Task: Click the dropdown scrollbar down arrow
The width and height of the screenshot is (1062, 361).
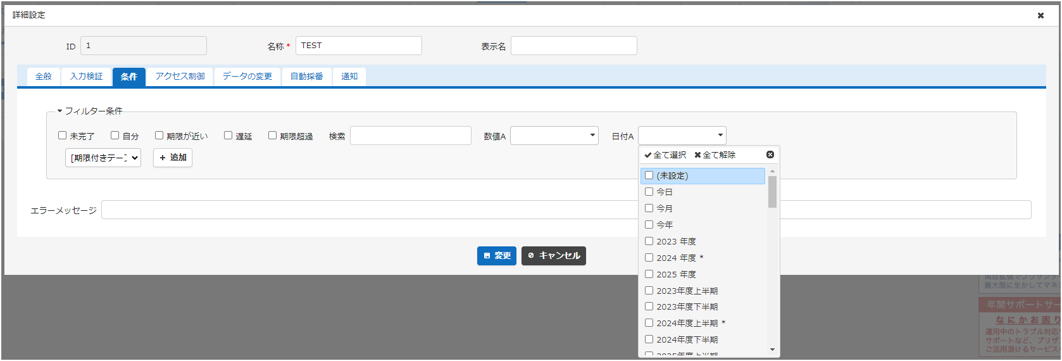Action: (772, 350)
